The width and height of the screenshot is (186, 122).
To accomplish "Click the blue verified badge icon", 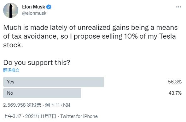I will [49, 7].
